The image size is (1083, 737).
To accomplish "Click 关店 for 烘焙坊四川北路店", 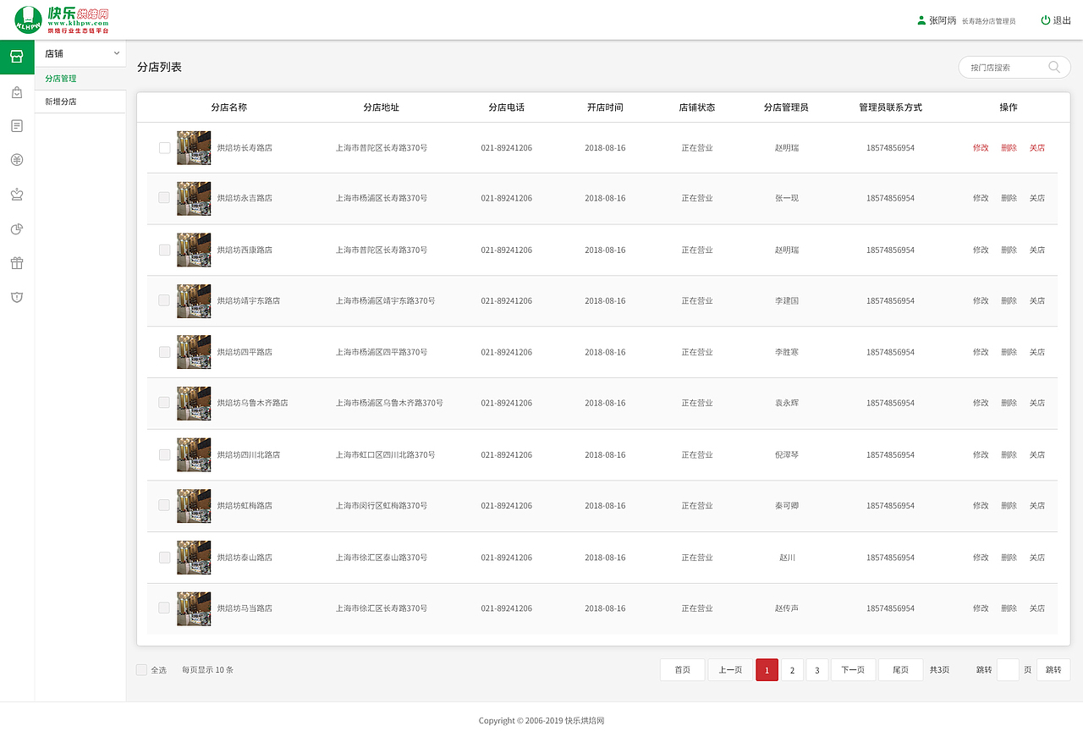I will pos(1037,454).
